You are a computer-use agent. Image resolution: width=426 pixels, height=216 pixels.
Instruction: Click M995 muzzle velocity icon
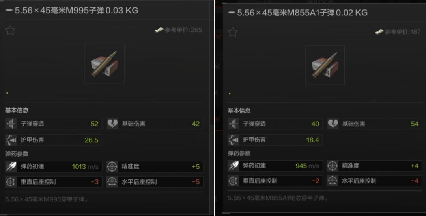click(x=11, y=166)
